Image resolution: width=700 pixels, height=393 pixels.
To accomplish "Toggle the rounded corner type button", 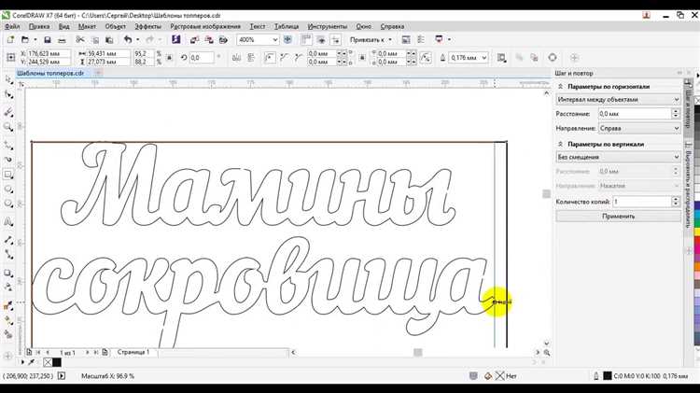I will tap(269, 58).
